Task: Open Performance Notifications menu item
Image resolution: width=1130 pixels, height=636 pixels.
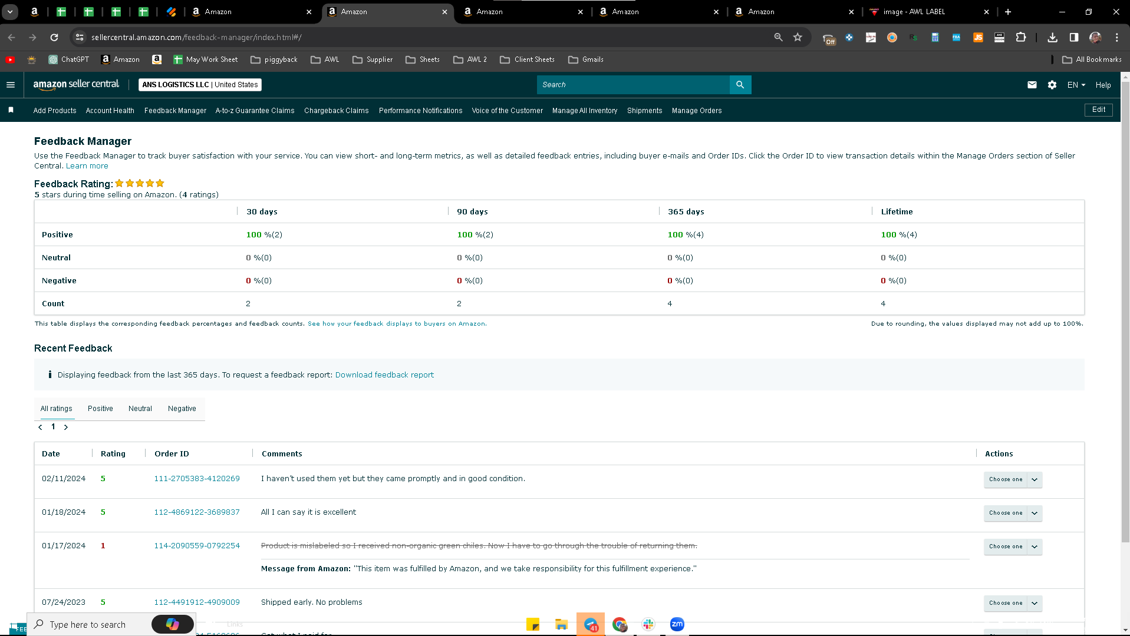Action: [421, 111]
